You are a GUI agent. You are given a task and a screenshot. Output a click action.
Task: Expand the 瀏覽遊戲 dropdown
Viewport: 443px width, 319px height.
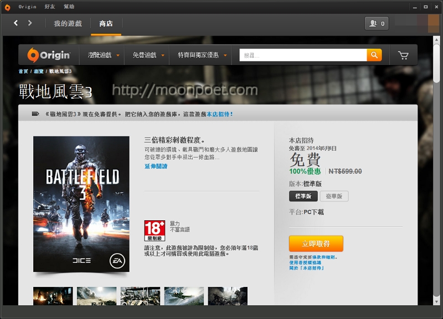[x=102, y=55]
